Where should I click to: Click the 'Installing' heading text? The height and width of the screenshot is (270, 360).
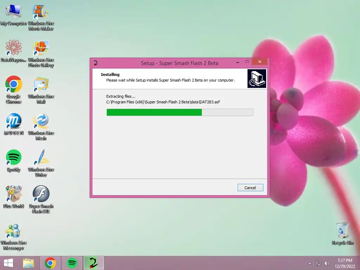coord(110,75)
